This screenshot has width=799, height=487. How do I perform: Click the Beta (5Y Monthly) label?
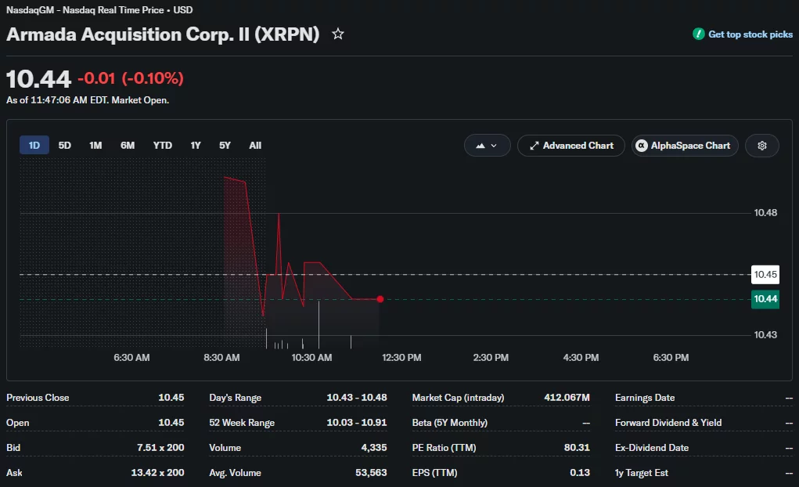pyautogui.click(x=449, y=423)
